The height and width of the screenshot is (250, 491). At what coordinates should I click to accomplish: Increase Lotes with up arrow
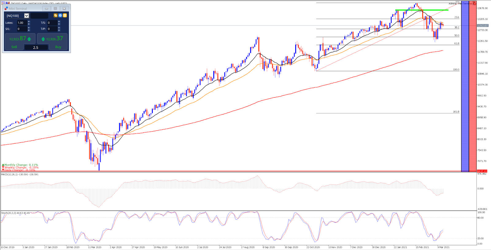(x=29, y=21)
